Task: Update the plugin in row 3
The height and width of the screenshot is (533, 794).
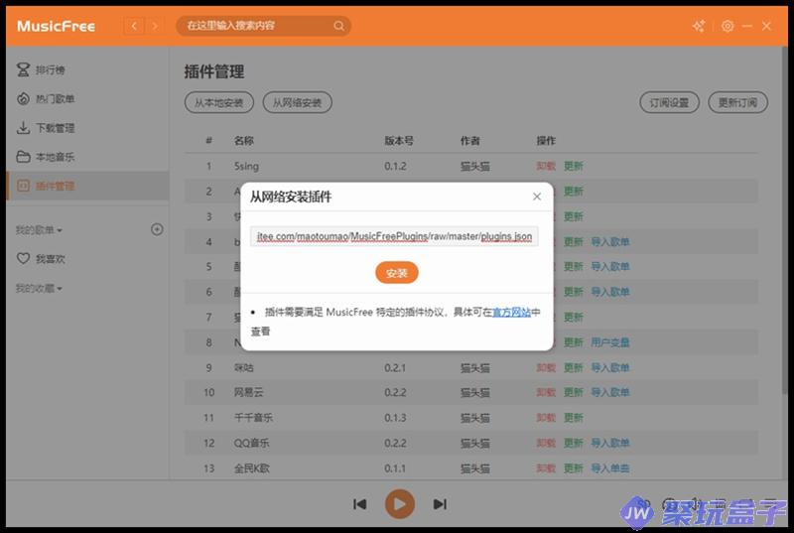Action: click(574, 216)
